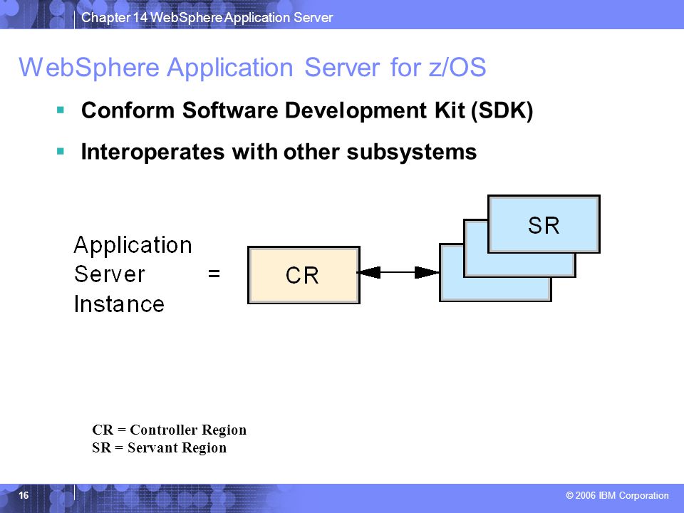Image resolution: width=684 pixels, height=513 pixels.
Task: Click the slide title 'WebSphere Application Server for z/OS'
Action: tap(252, 68)
